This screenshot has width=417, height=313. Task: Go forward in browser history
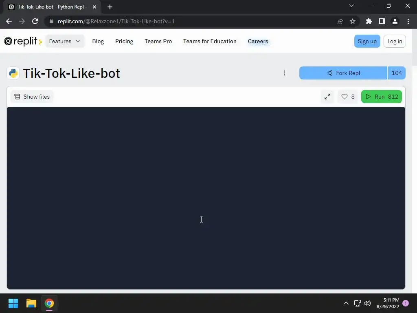(22, 21)
